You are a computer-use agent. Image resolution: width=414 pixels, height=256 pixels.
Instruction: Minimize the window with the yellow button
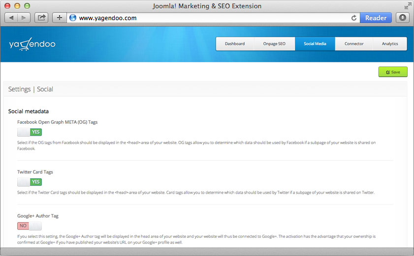tap(17, 6)
